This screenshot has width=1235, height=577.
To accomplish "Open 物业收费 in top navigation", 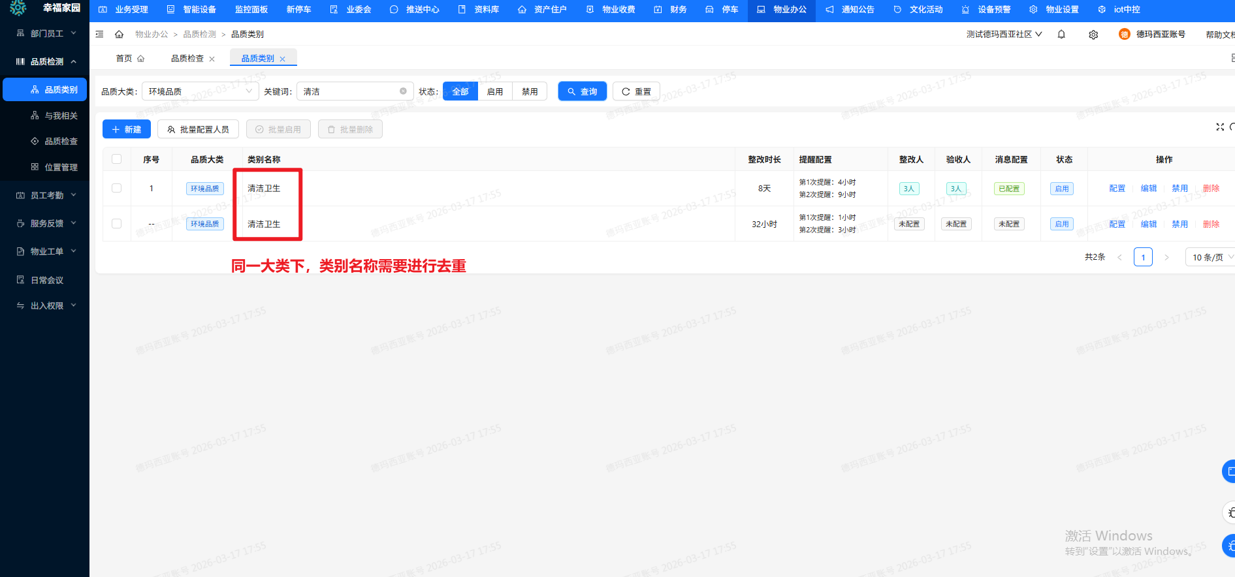I will [611, 10].
